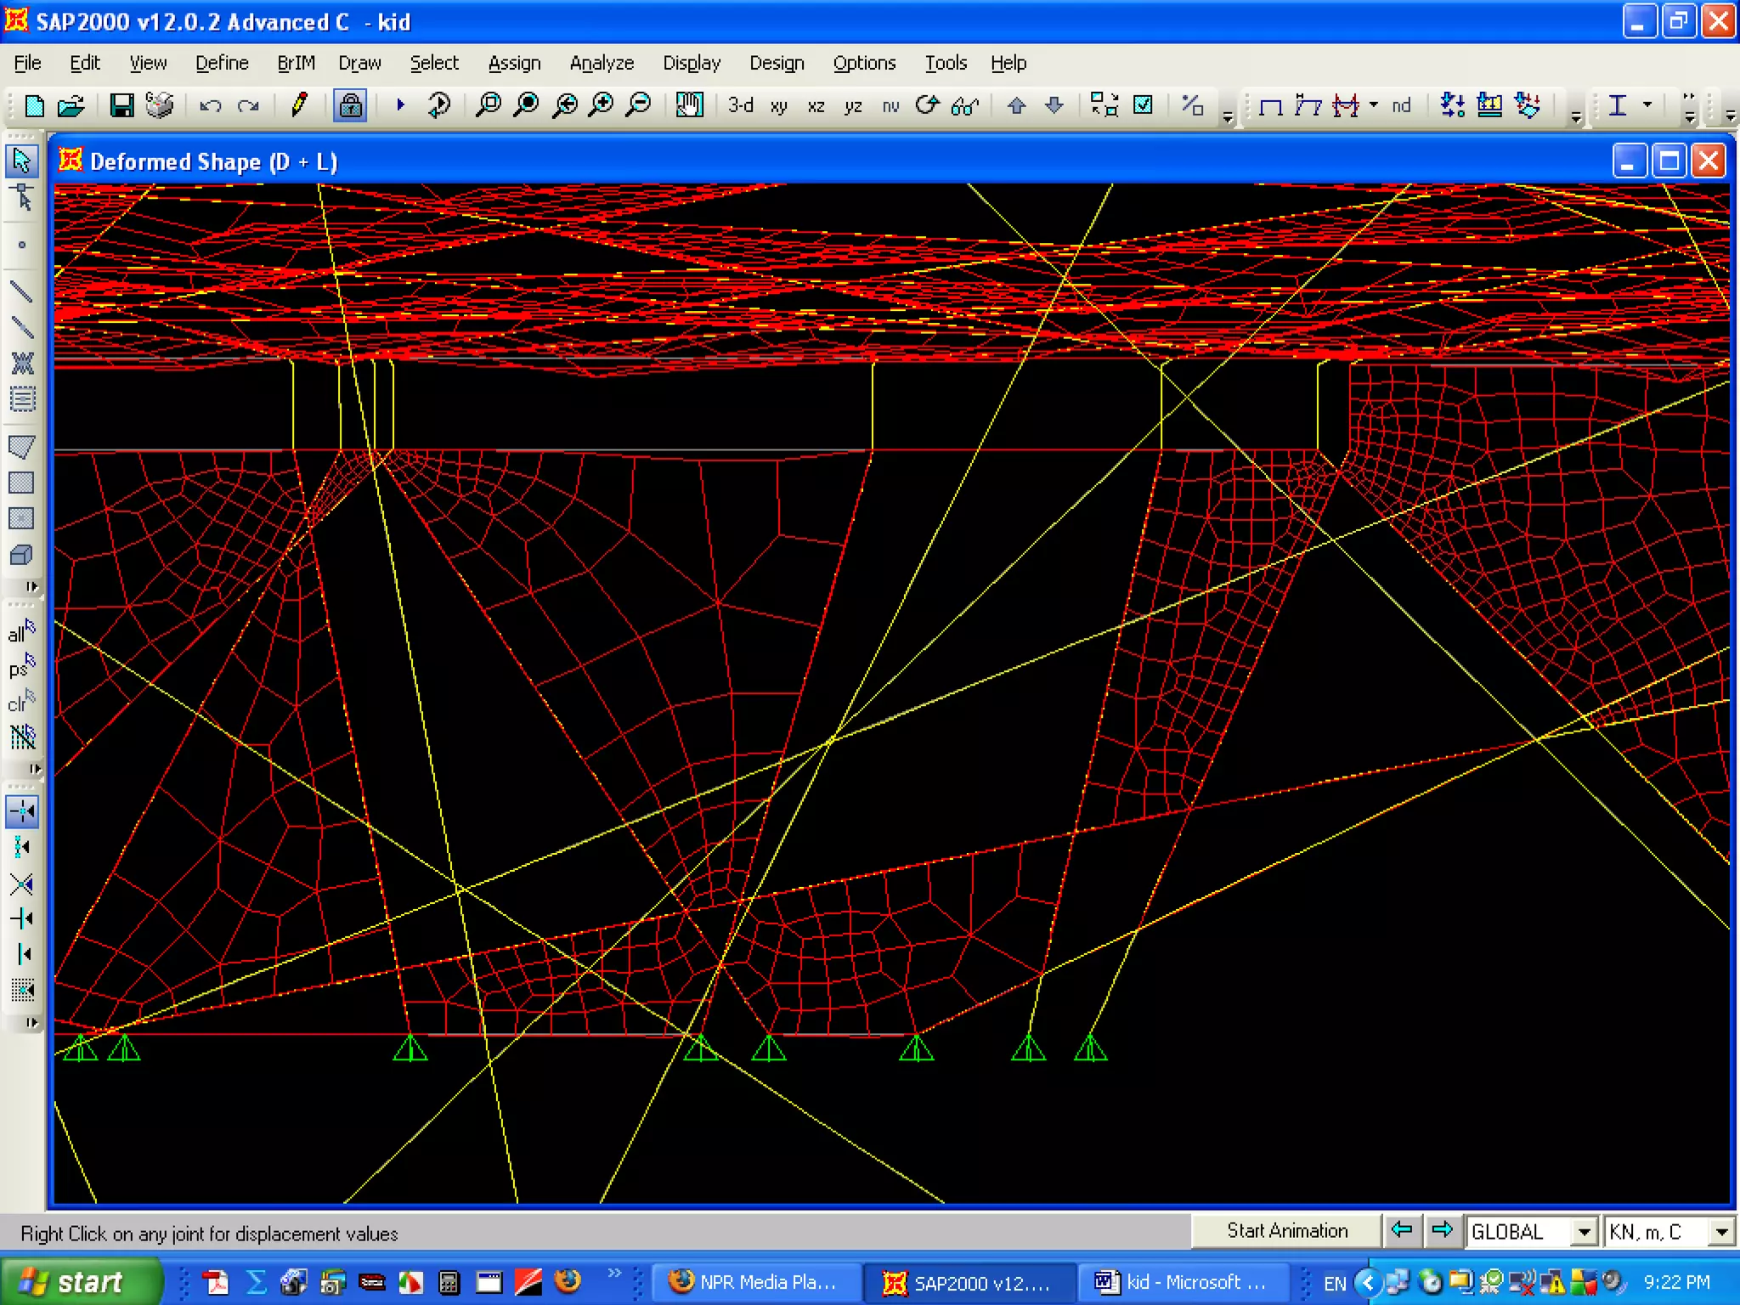Click the Lock/Unlock Model icon
The width and height of the screenshot is (1740, 1305).
coord(350,105)
